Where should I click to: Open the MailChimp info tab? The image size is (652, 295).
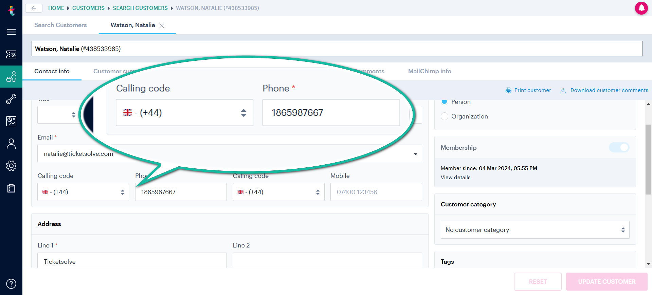430,71
